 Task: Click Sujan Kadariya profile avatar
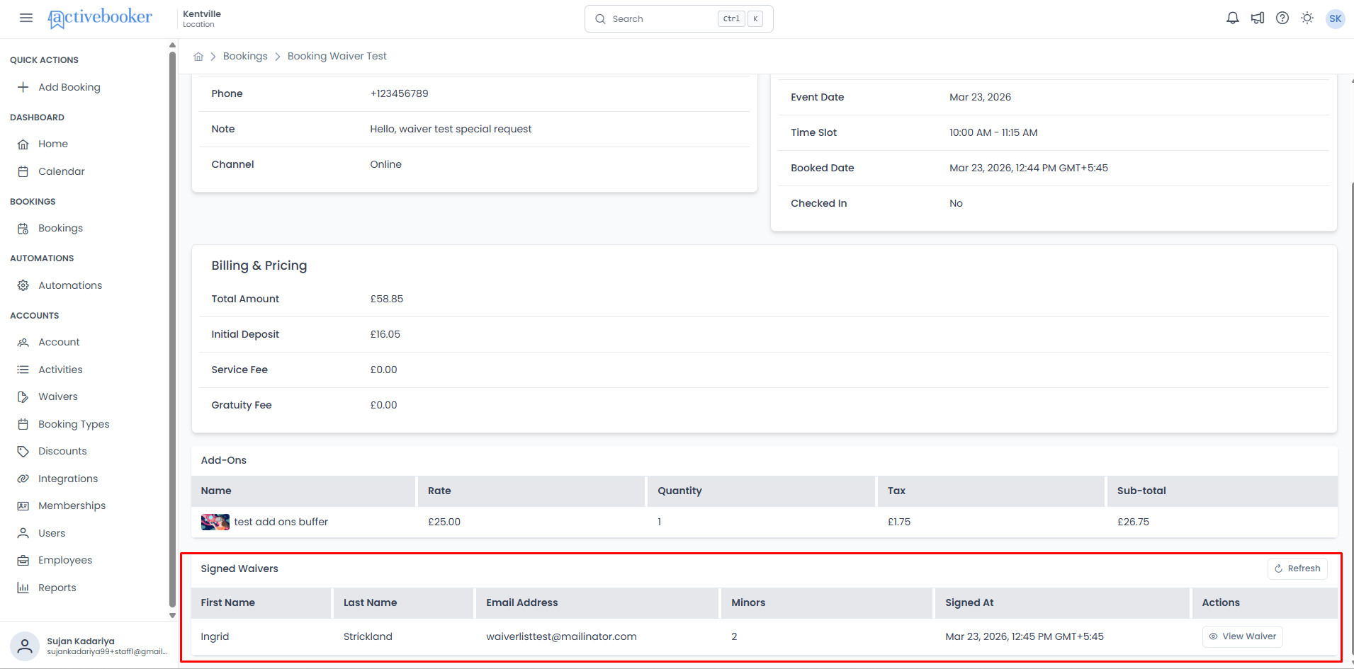tap(25, 646)
